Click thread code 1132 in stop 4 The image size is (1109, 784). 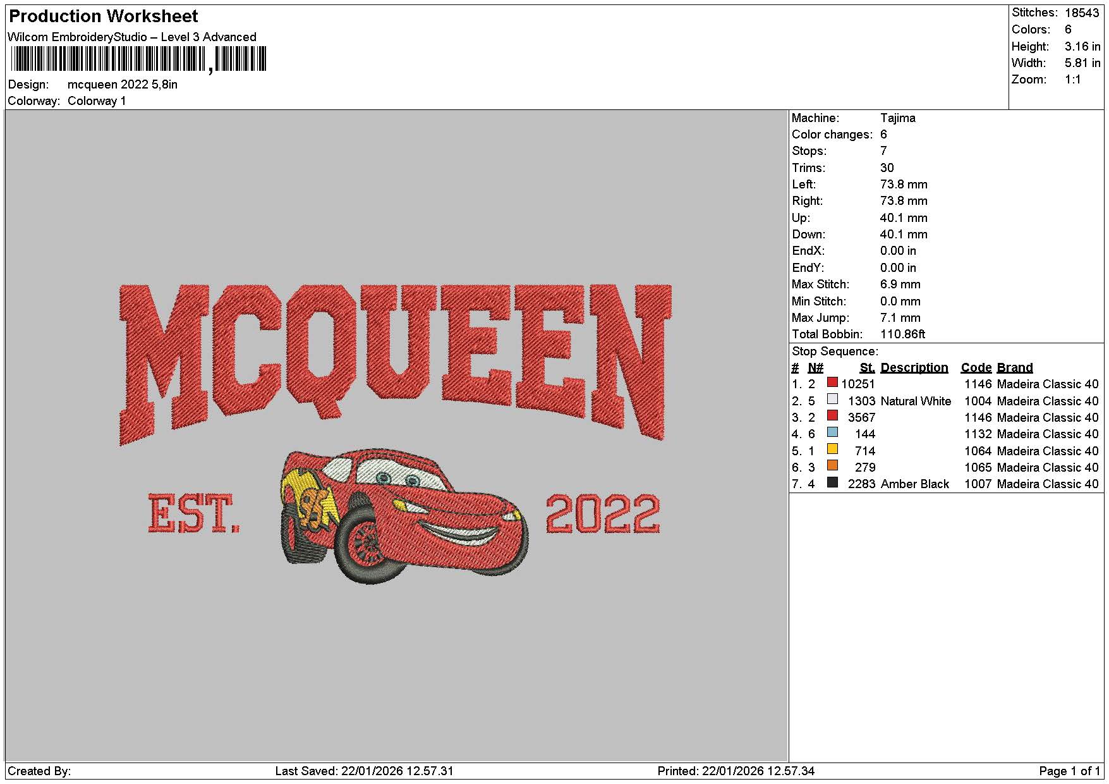(978, 434)
